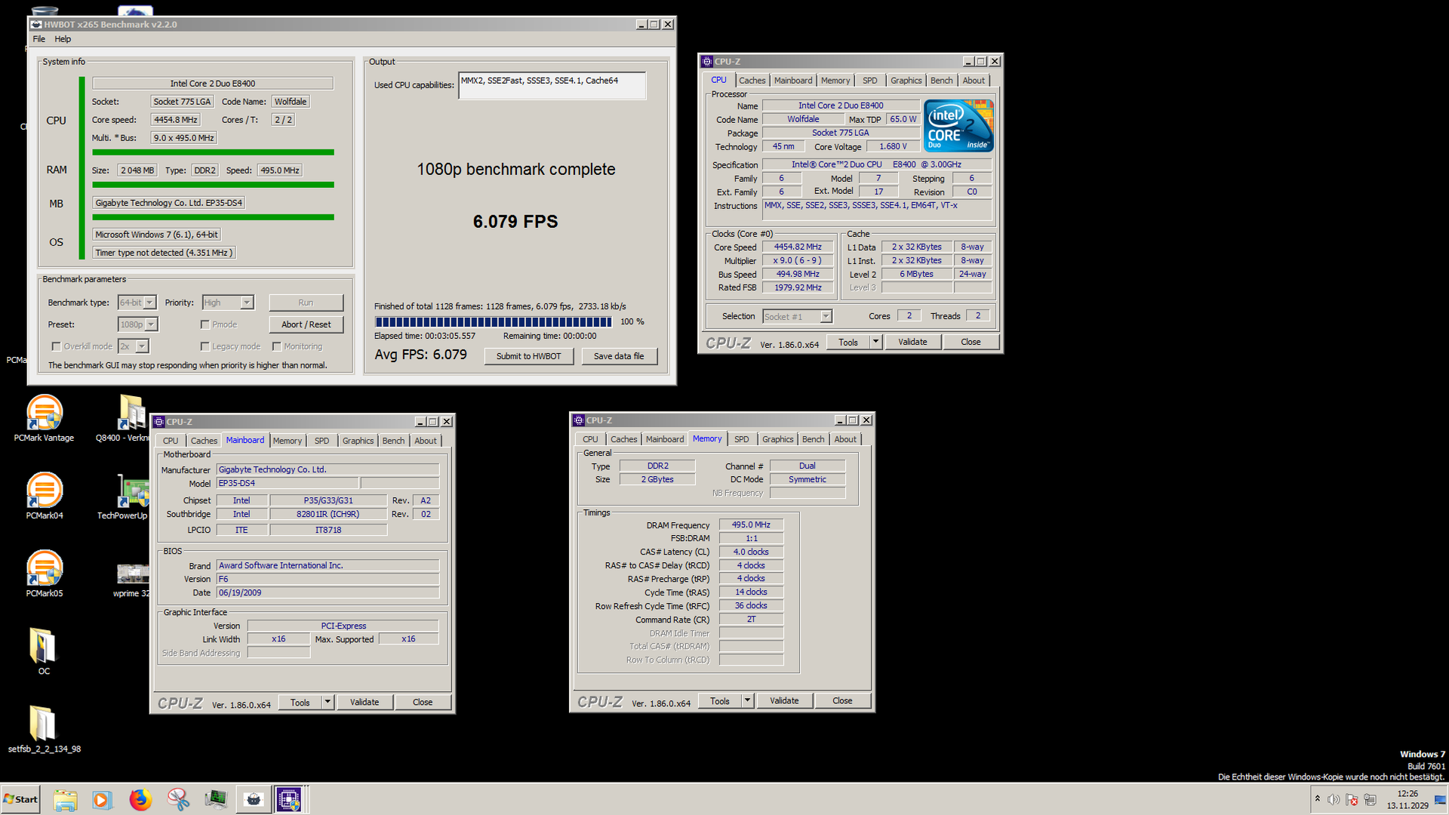1449x815 pixels.
Task: Click the HWBOT x265 title bar icon
Action: point(35,24)
